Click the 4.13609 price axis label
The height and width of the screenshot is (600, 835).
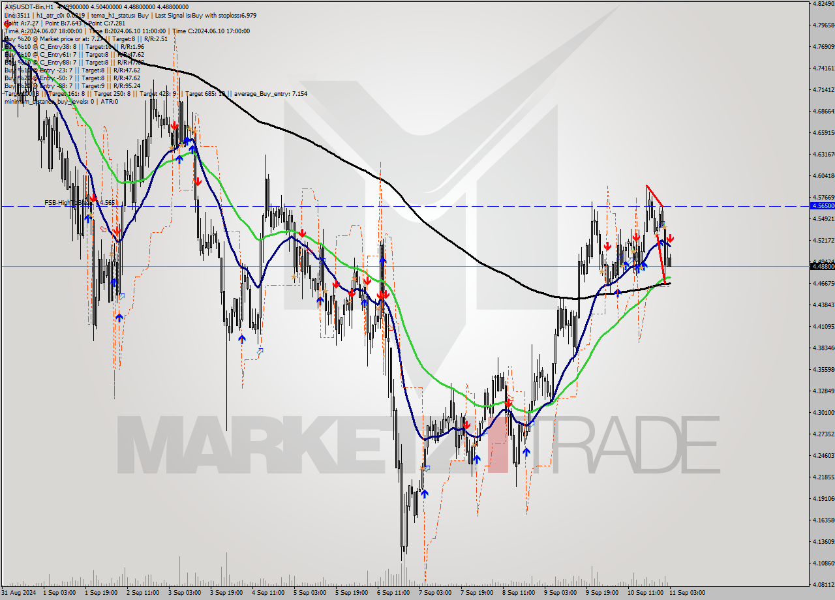pos(823,541)
